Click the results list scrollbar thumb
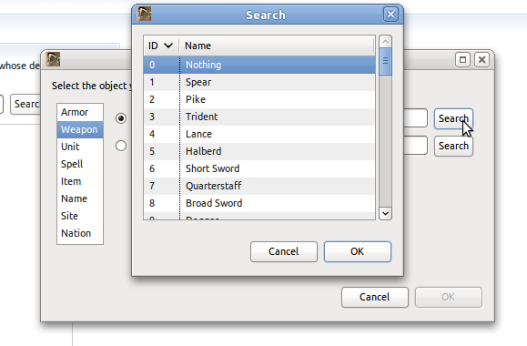 click(x=385, y=62)
